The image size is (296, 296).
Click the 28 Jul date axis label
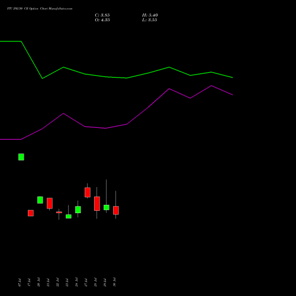coord(95,282)
